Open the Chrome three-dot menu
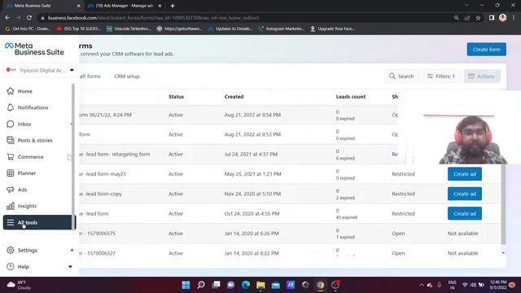Screen dimensions: 521x293 tap(514, 18)
